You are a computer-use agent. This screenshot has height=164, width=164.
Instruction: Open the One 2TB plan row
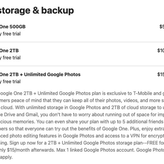coord(9,51)
